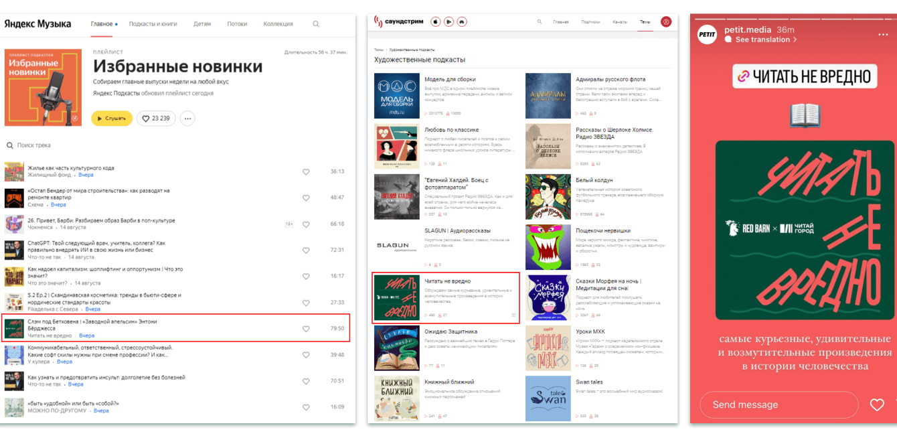Open petit.media profile avatar in story
The height and width of the screenshot is (448, 897).
[708, 33]
